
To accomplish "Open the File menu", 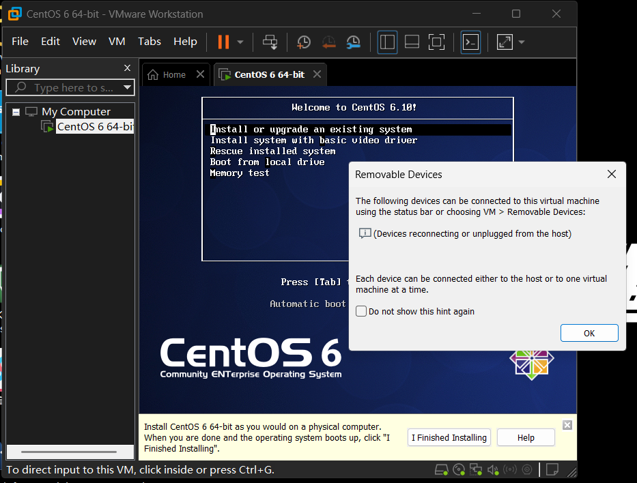I will pyautogui.click(x=20, y=42).
